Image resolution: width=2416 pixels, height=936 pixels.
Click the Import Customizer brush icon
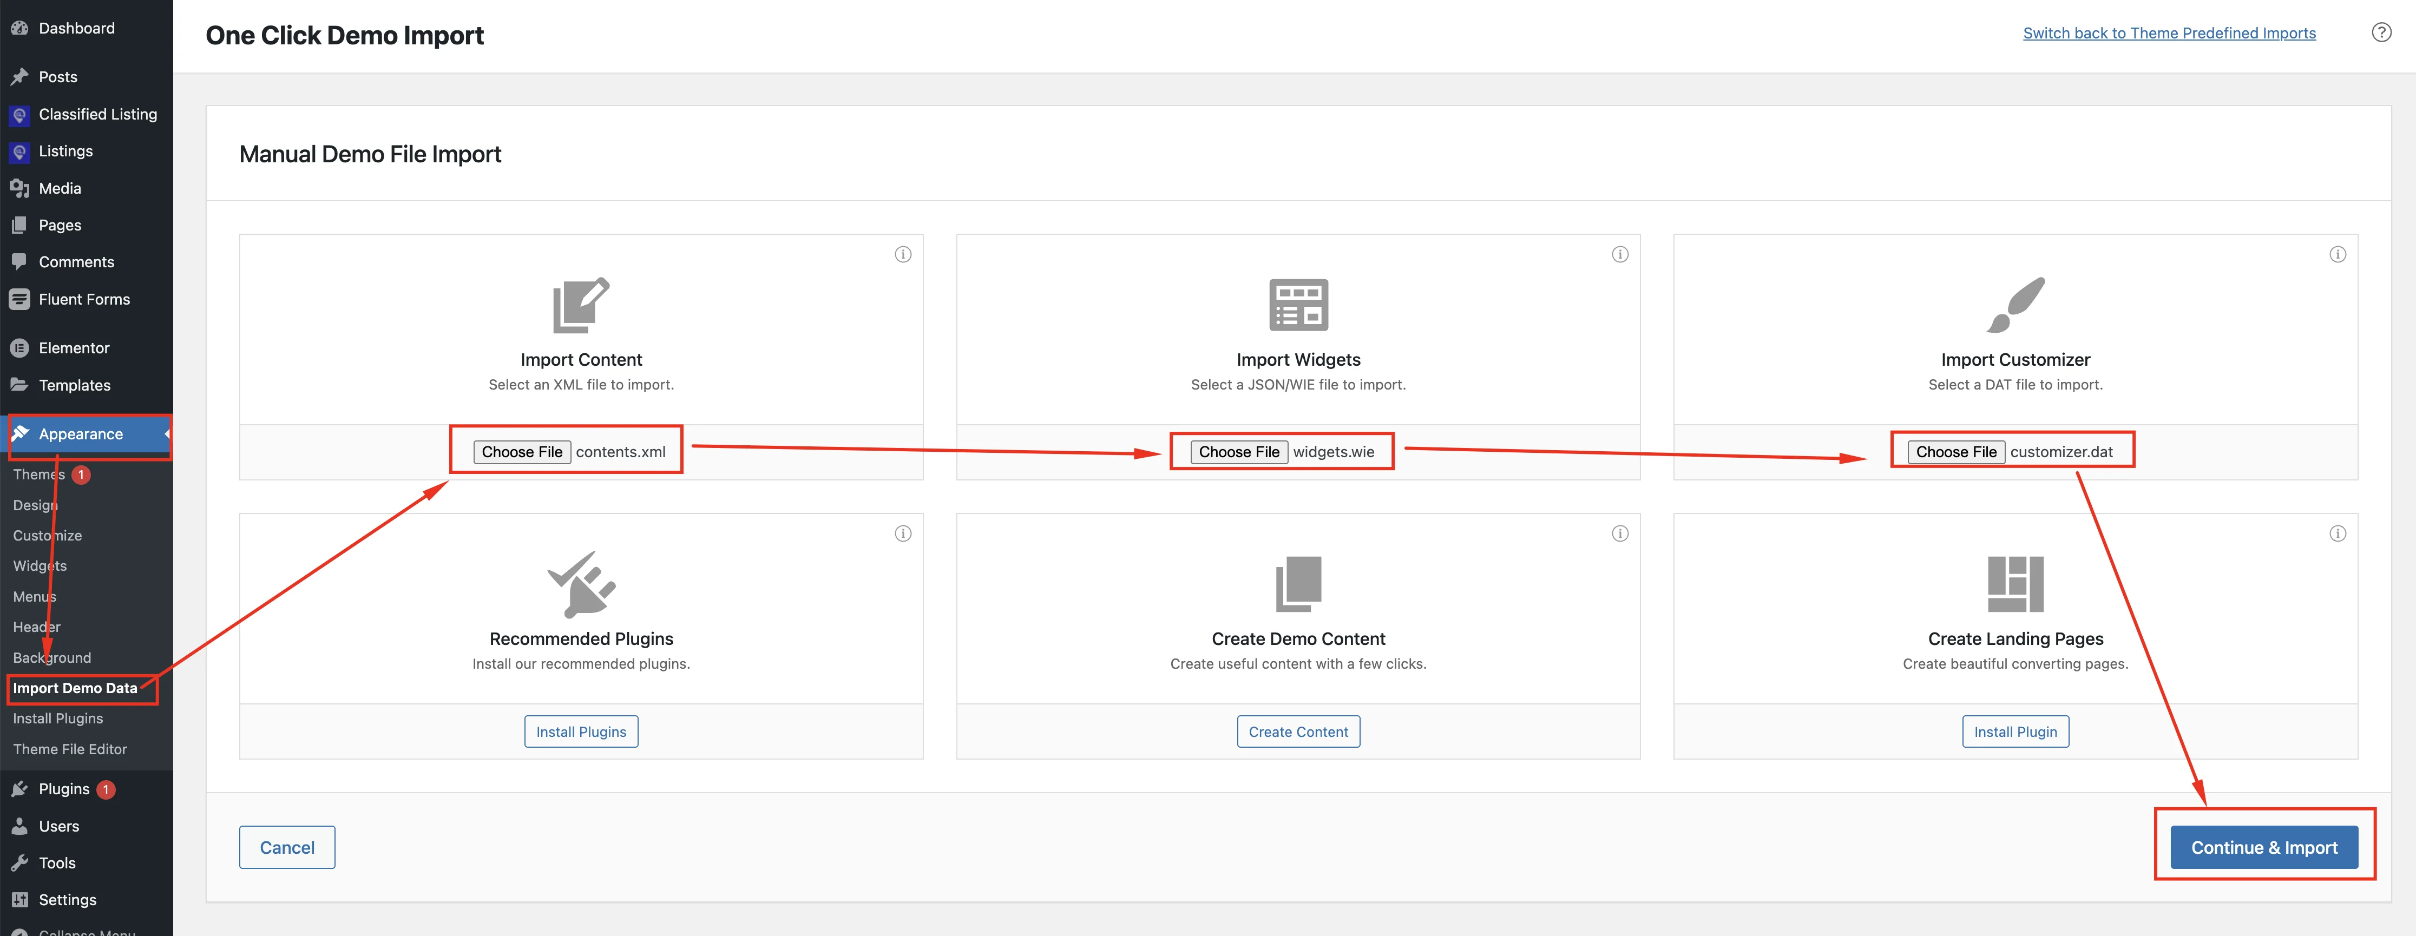point(2015,305)
